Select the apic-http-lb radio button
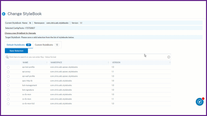Screen dimensions: 207x116 [x=8, y=81]
